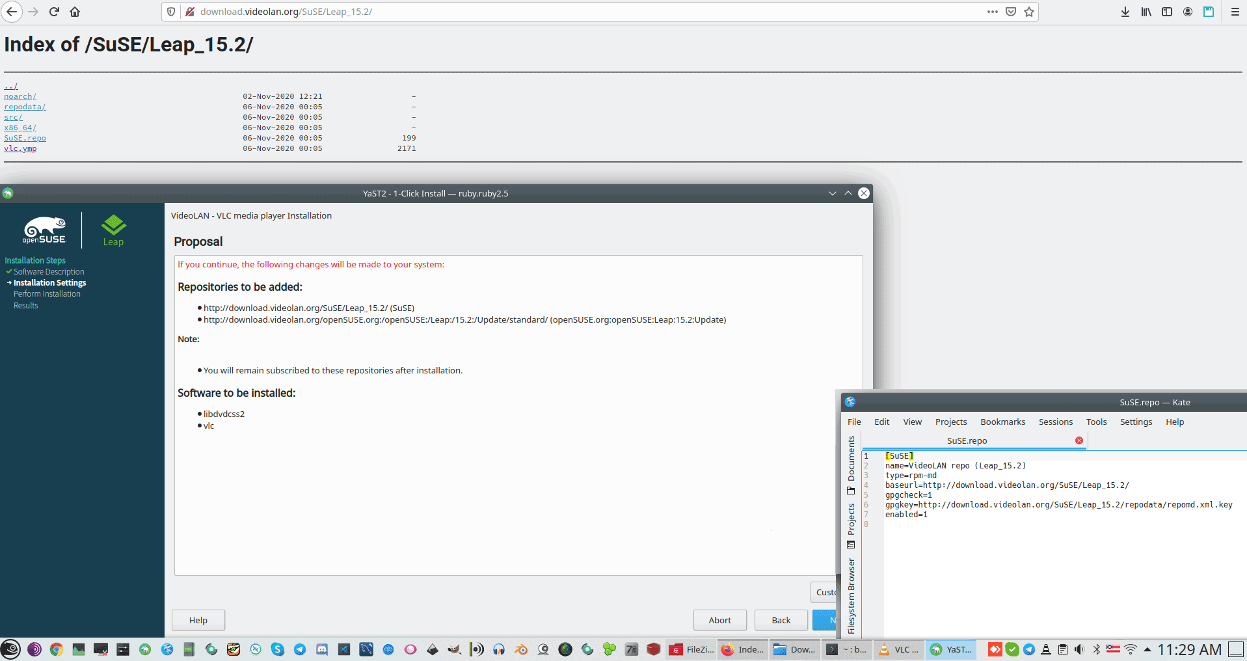
Task: Open clipboard tray widget
Action: (x=1063, y=649)
